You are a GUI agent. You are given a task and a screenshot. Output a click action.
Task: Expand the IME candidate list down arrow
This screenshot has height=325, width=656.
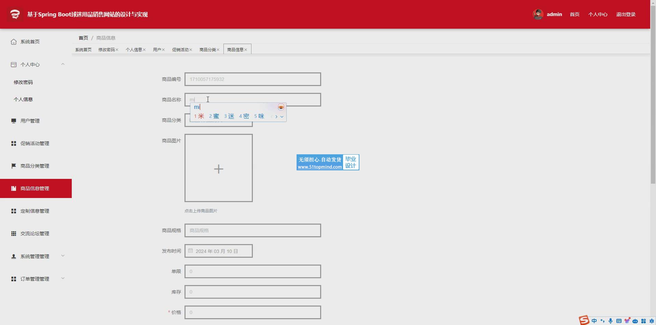[x=282, y=117]
